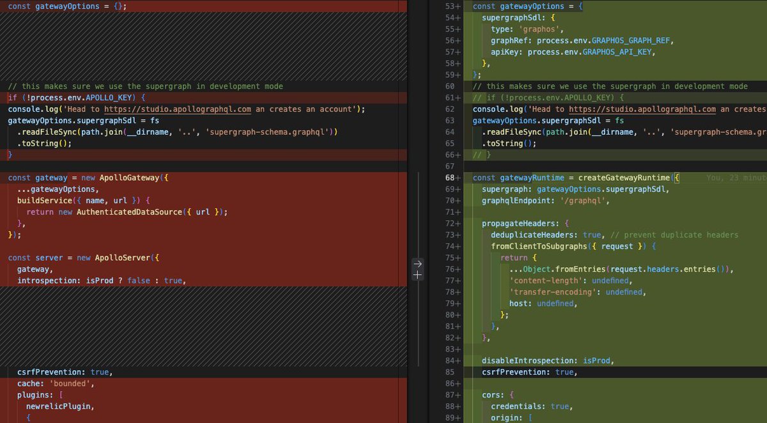This screenshot has width=767, height=423.
Task: Click "graphqlEndpoint: '/graphql'," on line 70
Action: [x=546, y=201]
